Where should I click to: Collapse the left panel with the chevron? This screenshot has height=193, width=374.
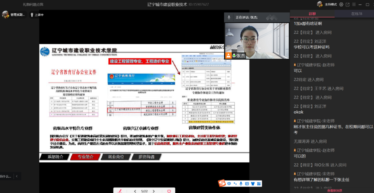click(17, 176)
